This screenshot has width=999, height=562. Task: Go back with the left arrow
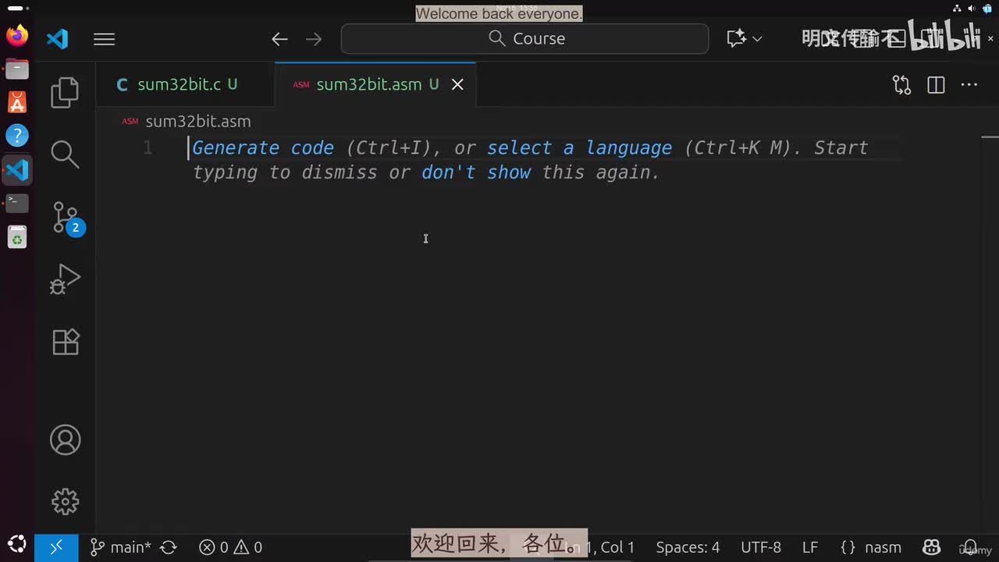(279, 39)
